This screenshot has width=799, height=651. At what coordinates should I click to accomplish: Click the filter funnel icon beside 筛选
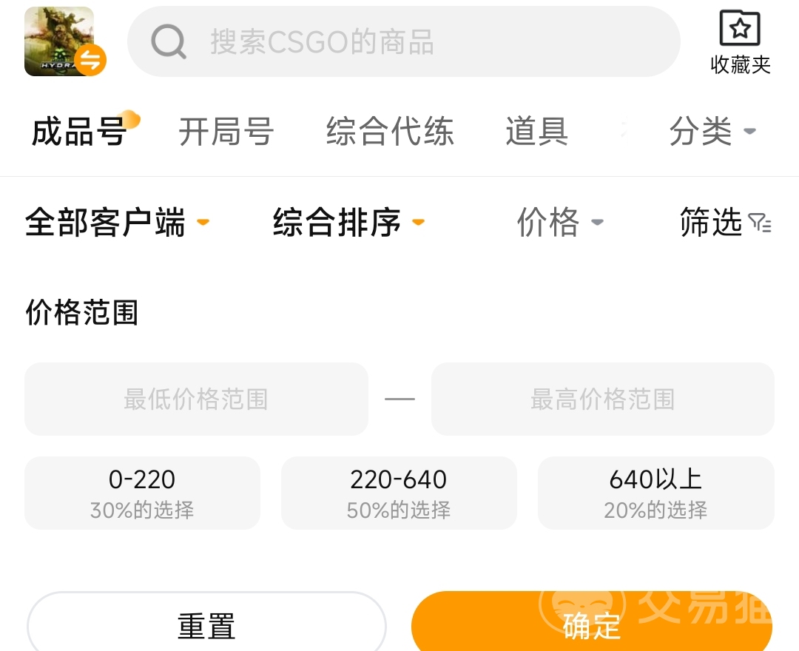(760, 223)
